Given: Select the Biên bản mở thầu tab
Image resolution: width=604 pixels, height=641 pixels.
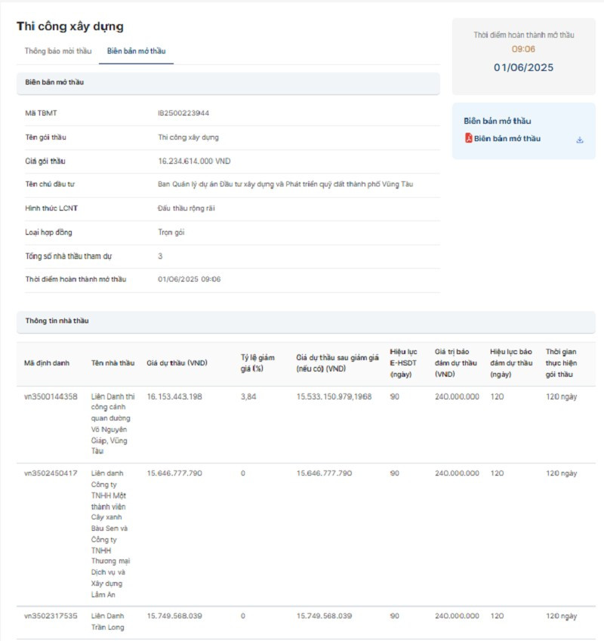Looking at the screenshot, I should (x=136, y=51).
